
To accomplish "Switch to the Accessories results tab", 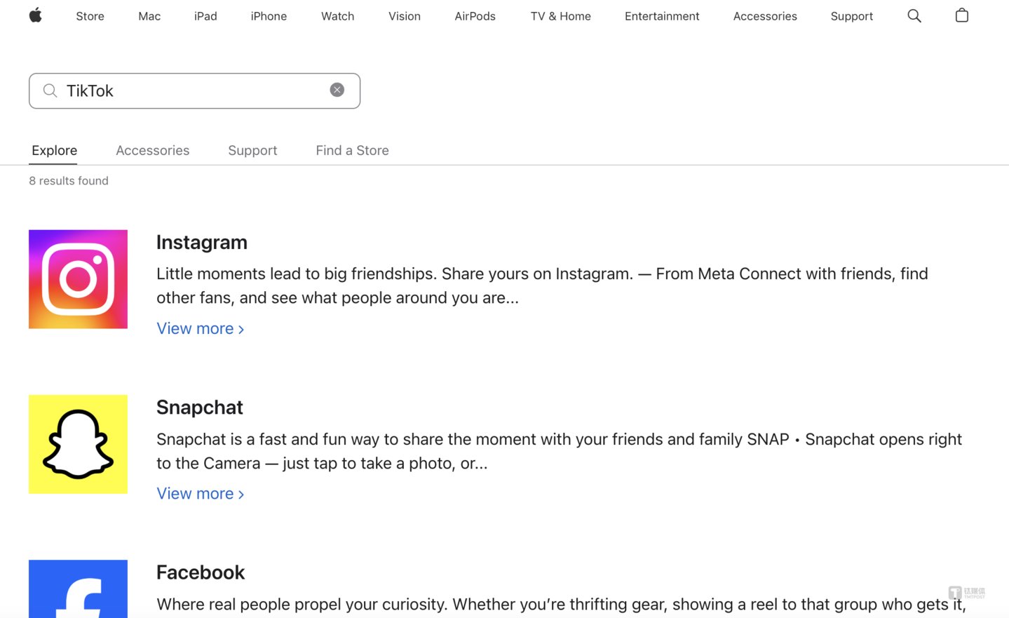I will [x=152, y=150].
